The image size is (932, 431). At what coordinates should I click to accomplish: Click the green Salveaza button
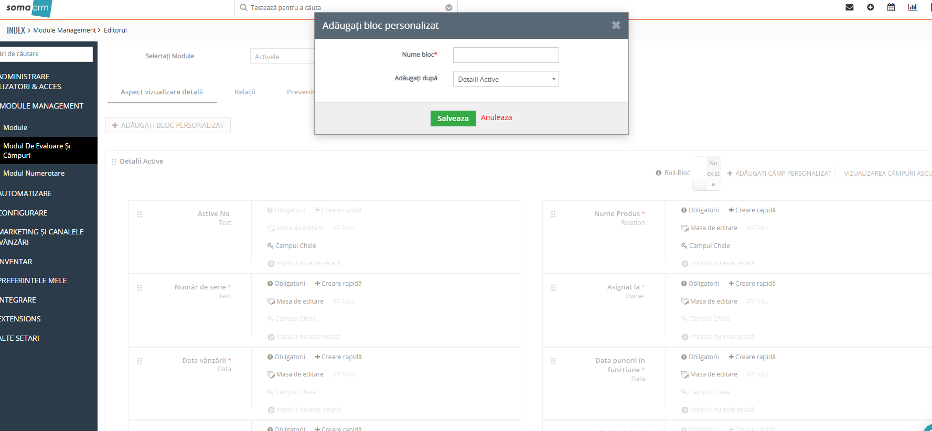453,118
